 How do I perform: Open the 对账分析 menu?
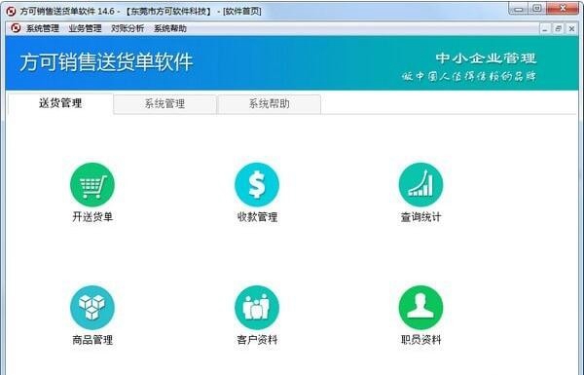(128, 28)
